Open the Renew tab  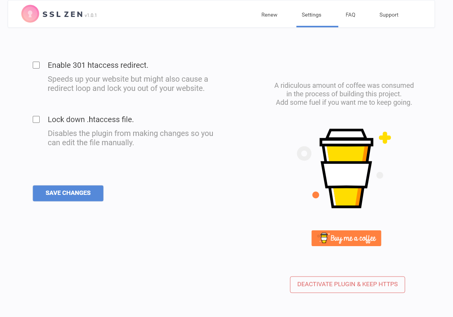coord(269,15)
